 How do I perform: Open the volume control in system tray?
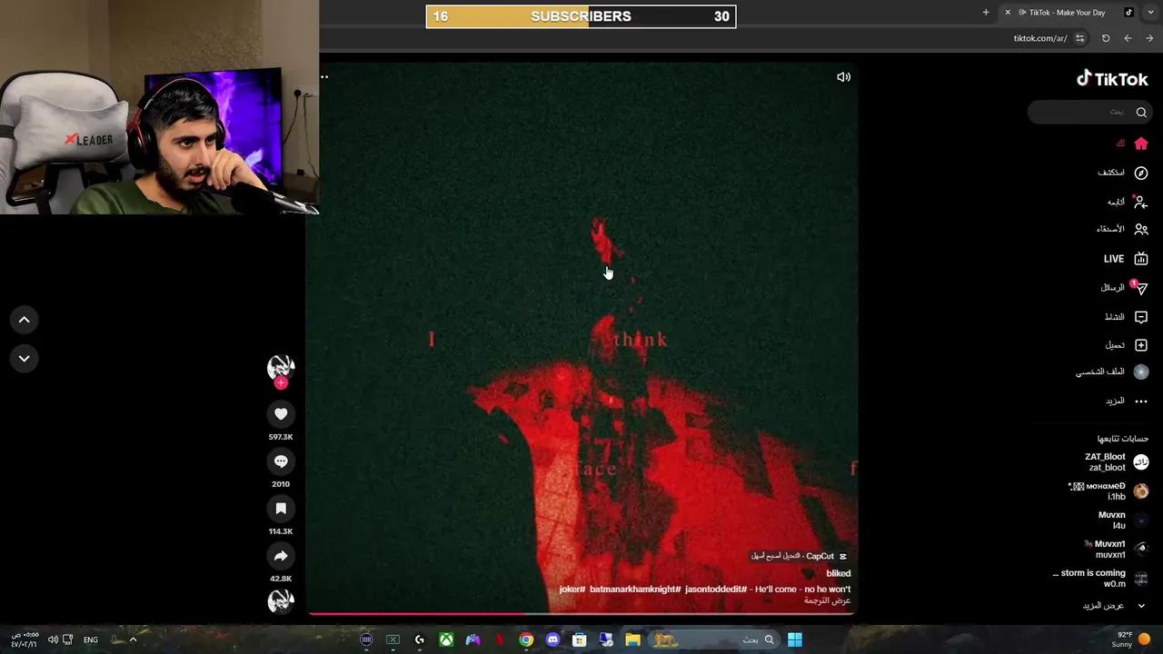53,639
